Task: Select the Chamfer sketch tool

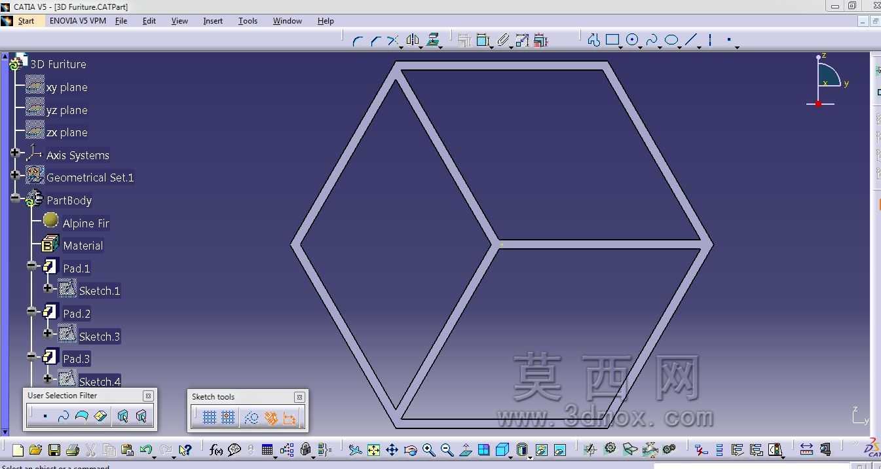Action: (x=375, y=41)
